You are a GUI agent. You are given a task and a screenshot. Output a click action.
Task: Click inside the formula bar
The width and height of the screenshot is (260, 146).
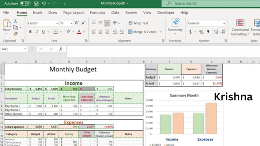coord(163,51)
